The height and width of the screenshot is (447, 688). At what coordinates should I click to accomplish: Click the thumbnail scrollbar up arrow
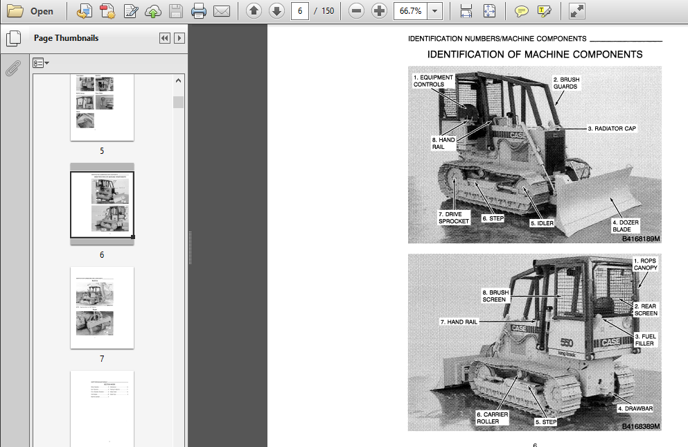[178, 80]
